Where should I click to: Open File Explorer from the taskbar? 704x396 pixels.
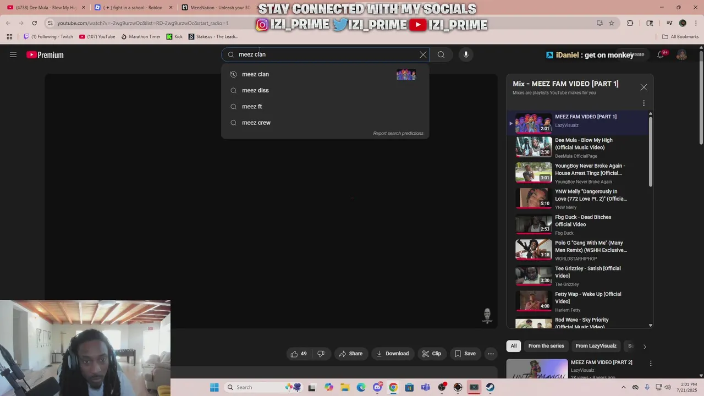click(345, 387)
